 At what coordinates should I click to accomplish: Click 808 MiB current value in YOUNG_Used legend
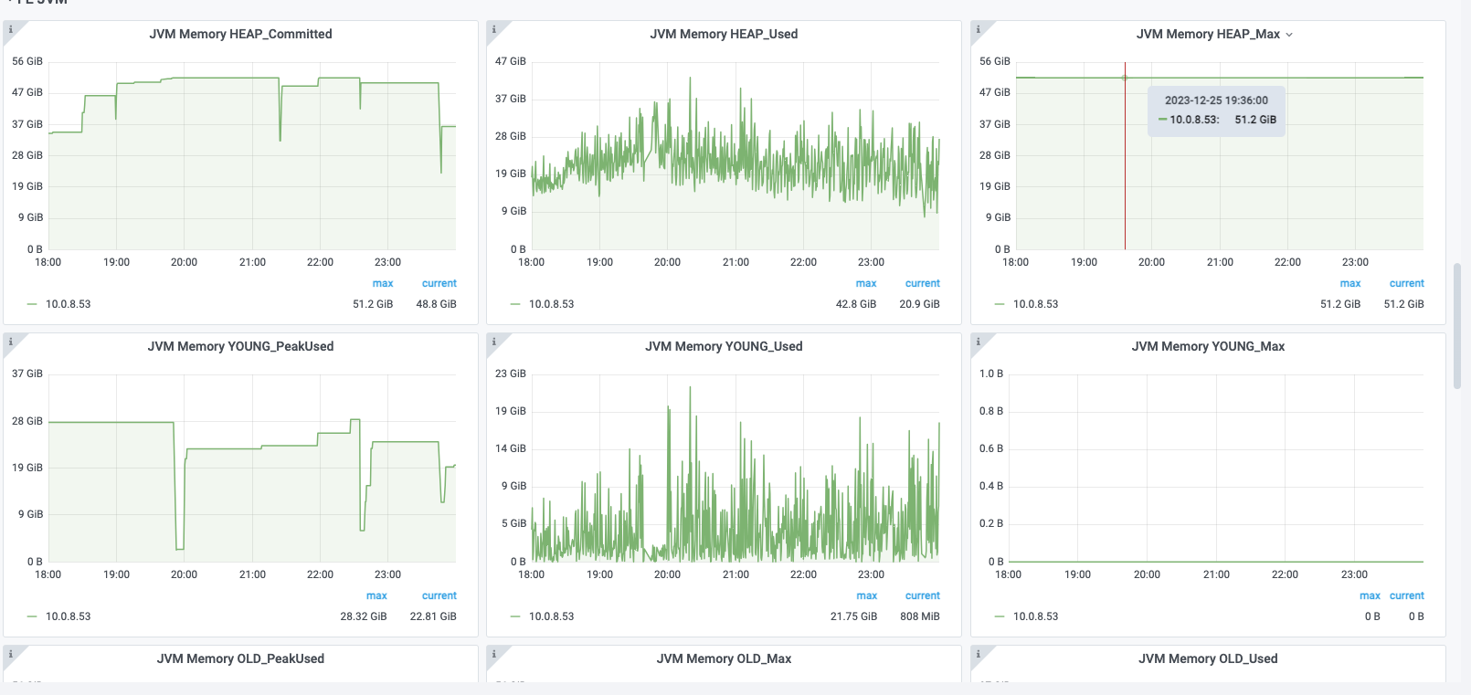920,616
